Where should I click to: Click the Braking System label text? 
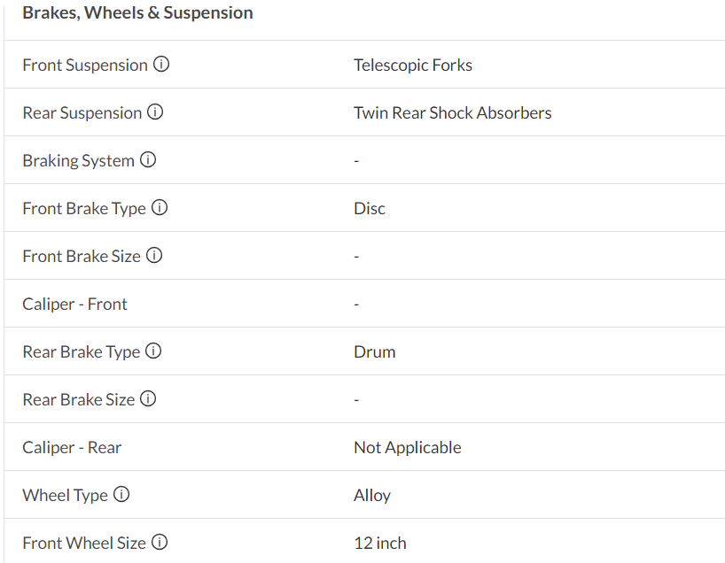(x=78, y=161)
